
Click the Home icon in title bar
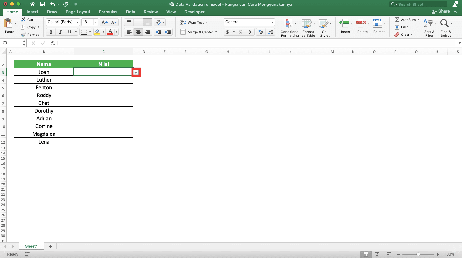pyautogui.click(x=33, y=4)
